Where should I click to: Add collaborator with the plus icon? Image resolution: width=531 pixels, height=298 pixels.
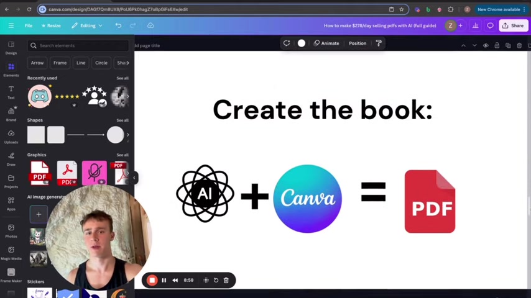click(460, 25)
